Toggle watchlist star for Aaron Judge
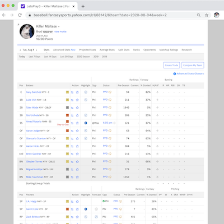This screenshot has width=224, height=224. (77, 131)
